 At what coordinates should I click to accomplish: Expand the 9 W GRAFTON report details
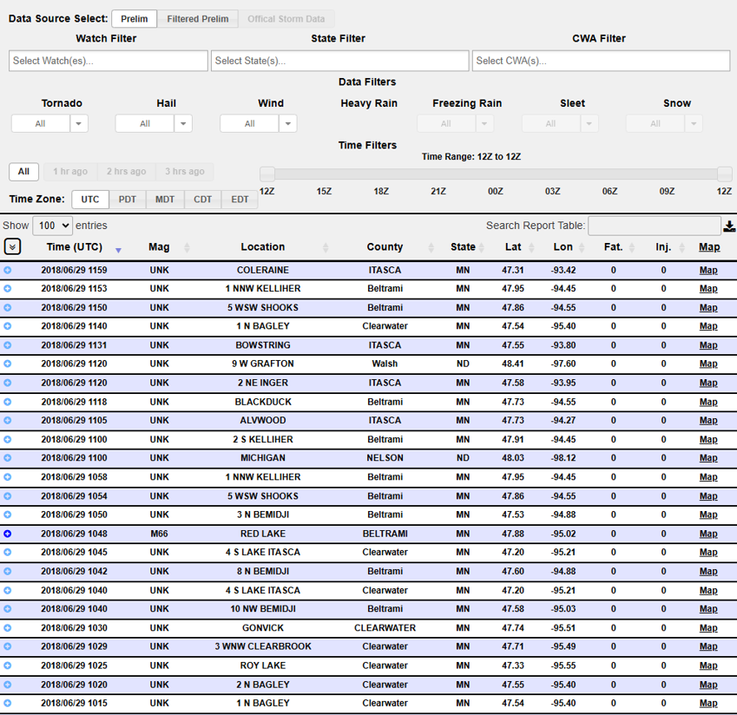pyautogui.click(x=8, y=364)
